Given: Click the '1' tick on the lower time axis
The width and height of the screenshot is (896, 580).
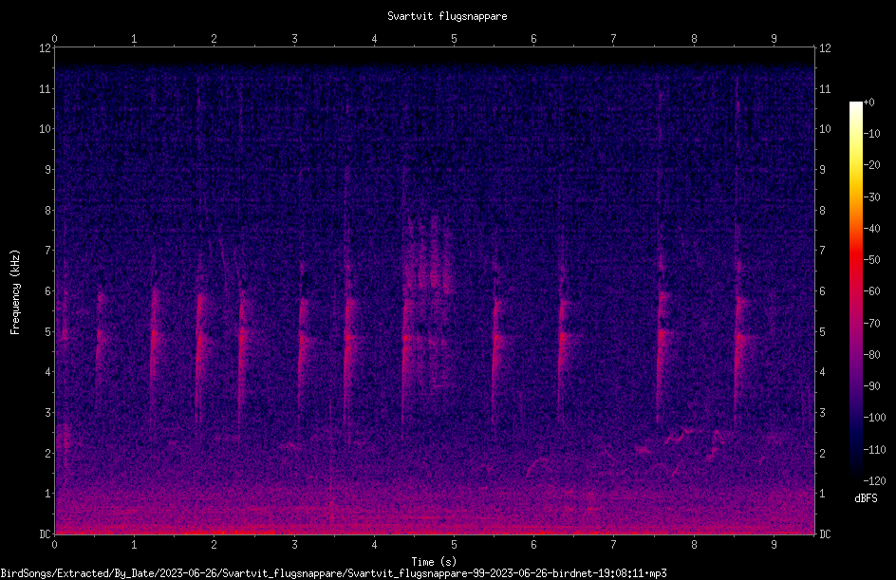Looking at the screenshot, I should (134, 545).
